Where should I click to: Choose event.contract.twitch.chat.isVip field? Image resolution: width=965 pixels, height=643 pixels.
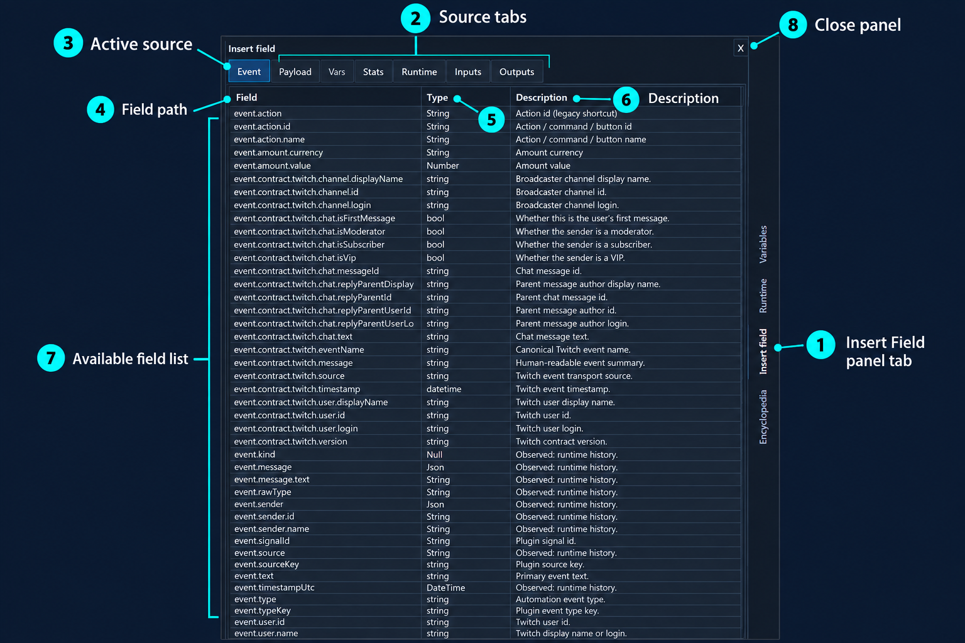click(485, 258)
